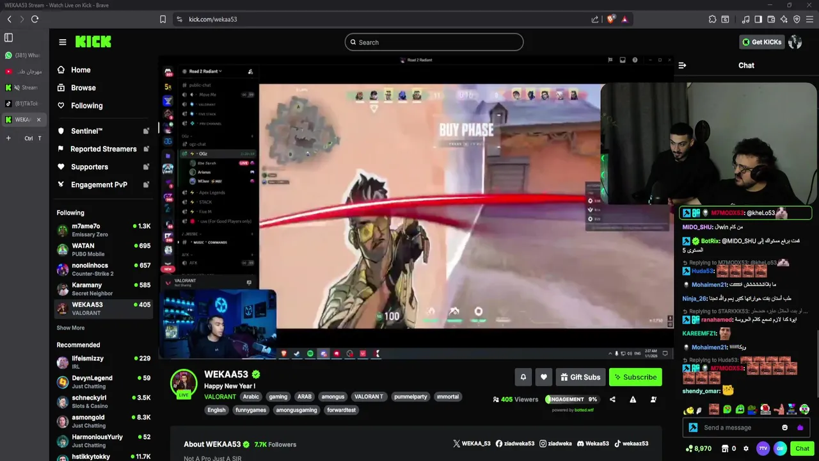Click the green Chat send button
The image size is (819, 461).
802,449
